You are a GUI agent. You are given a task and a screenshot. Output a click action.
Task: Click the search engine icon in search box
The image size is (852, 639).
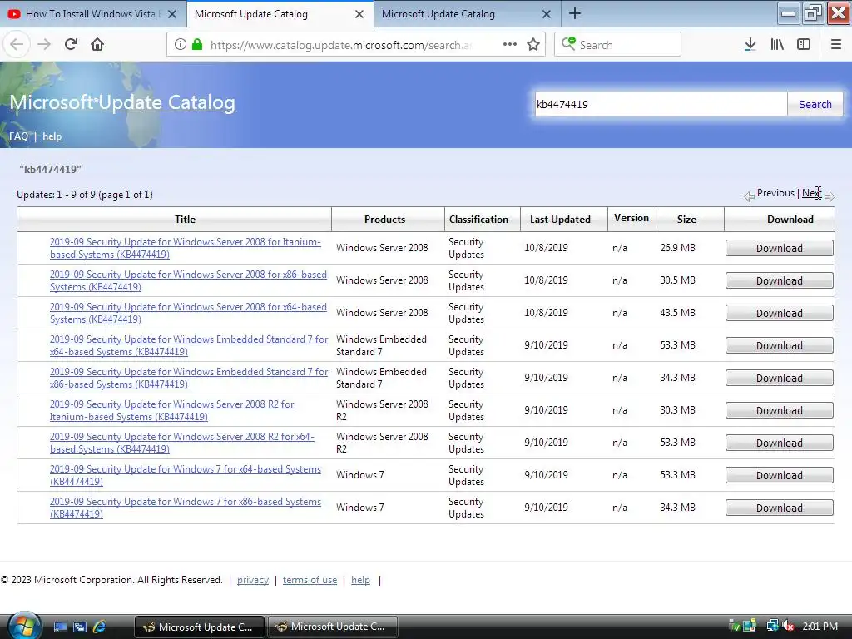[x=568, y=43]
